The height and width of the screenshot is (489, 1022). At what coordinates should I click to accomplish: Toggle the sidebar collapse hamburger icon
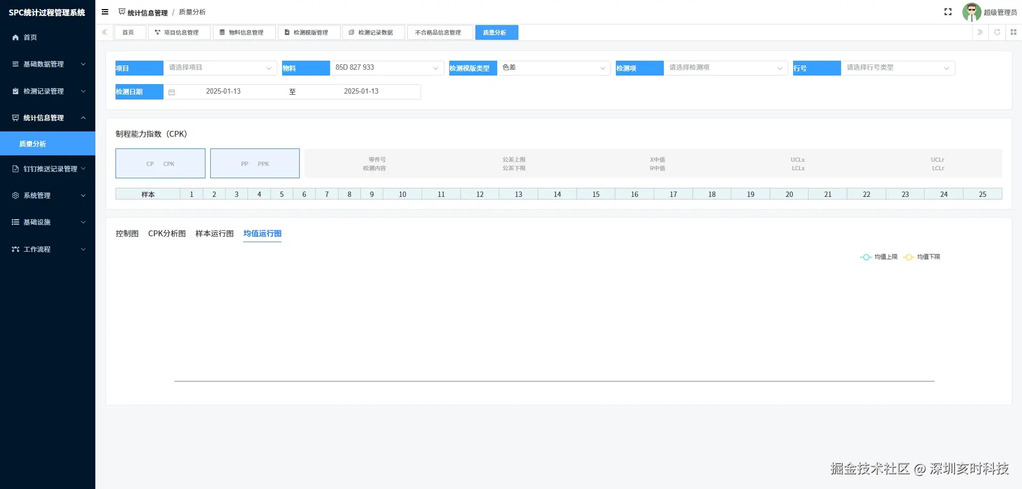point(105,12)
